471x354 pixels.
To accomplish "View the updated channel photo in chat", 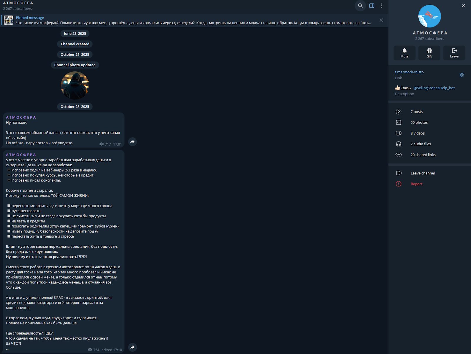I will 75,85.
